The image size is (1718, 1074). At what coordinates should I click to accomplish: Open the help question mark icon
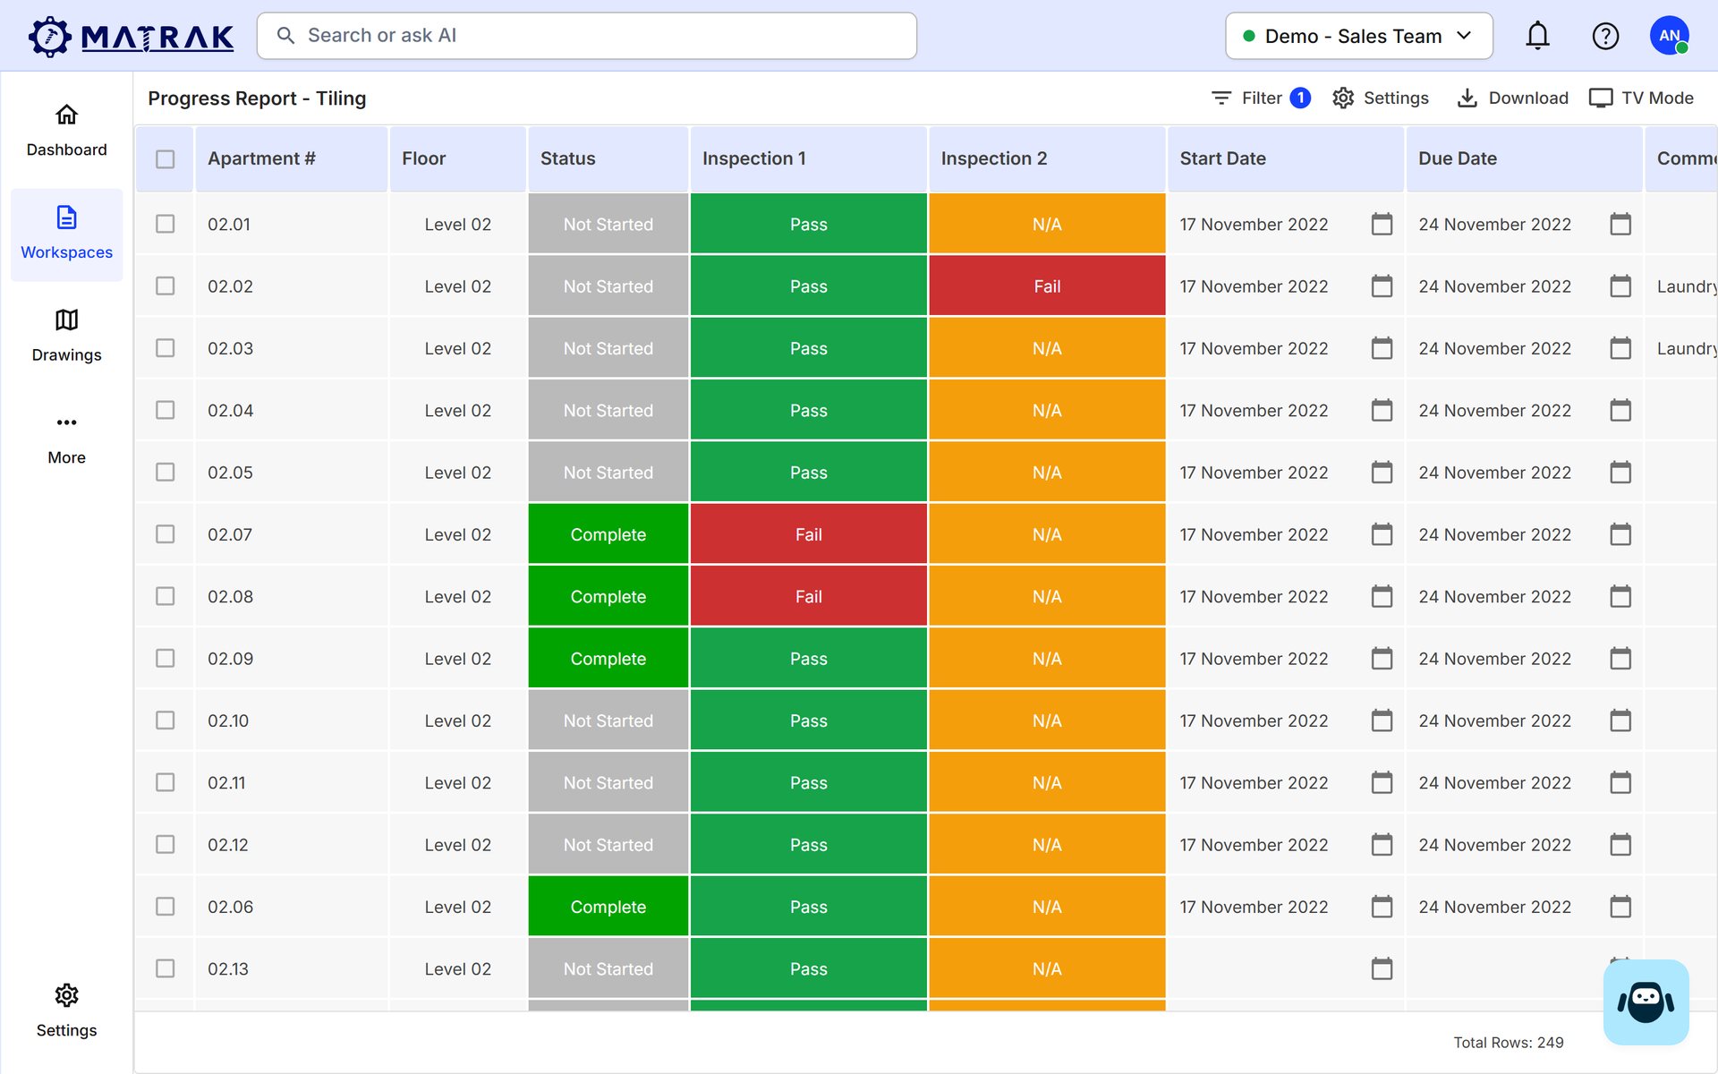[x=1605, y=36]
